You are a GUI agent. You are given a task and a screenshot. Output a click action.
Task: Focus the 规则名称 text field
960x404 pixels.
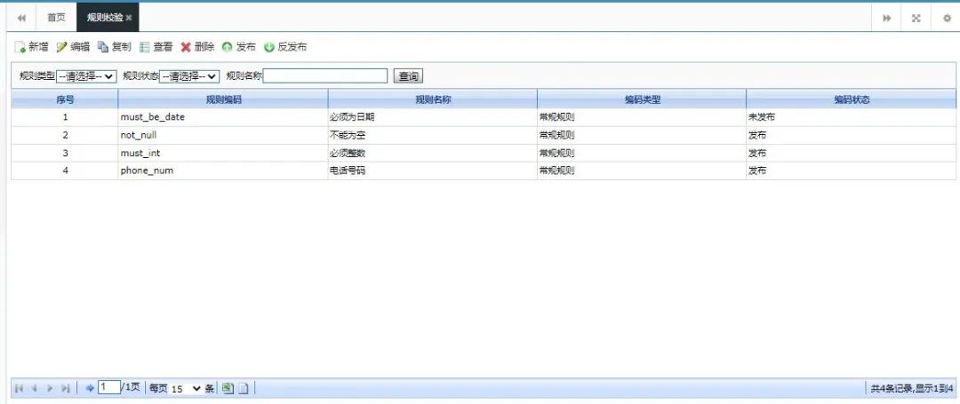point(325,75)
